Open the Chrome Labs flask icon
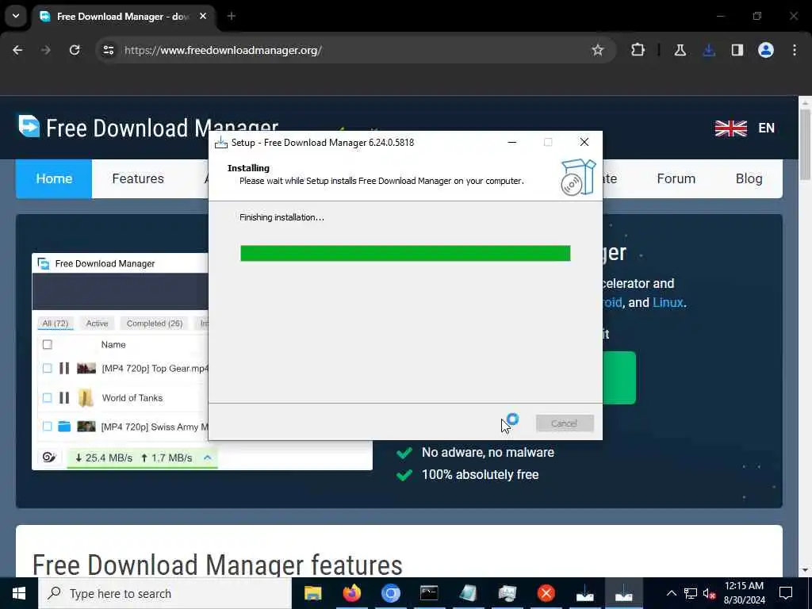 tap(680, 50)
